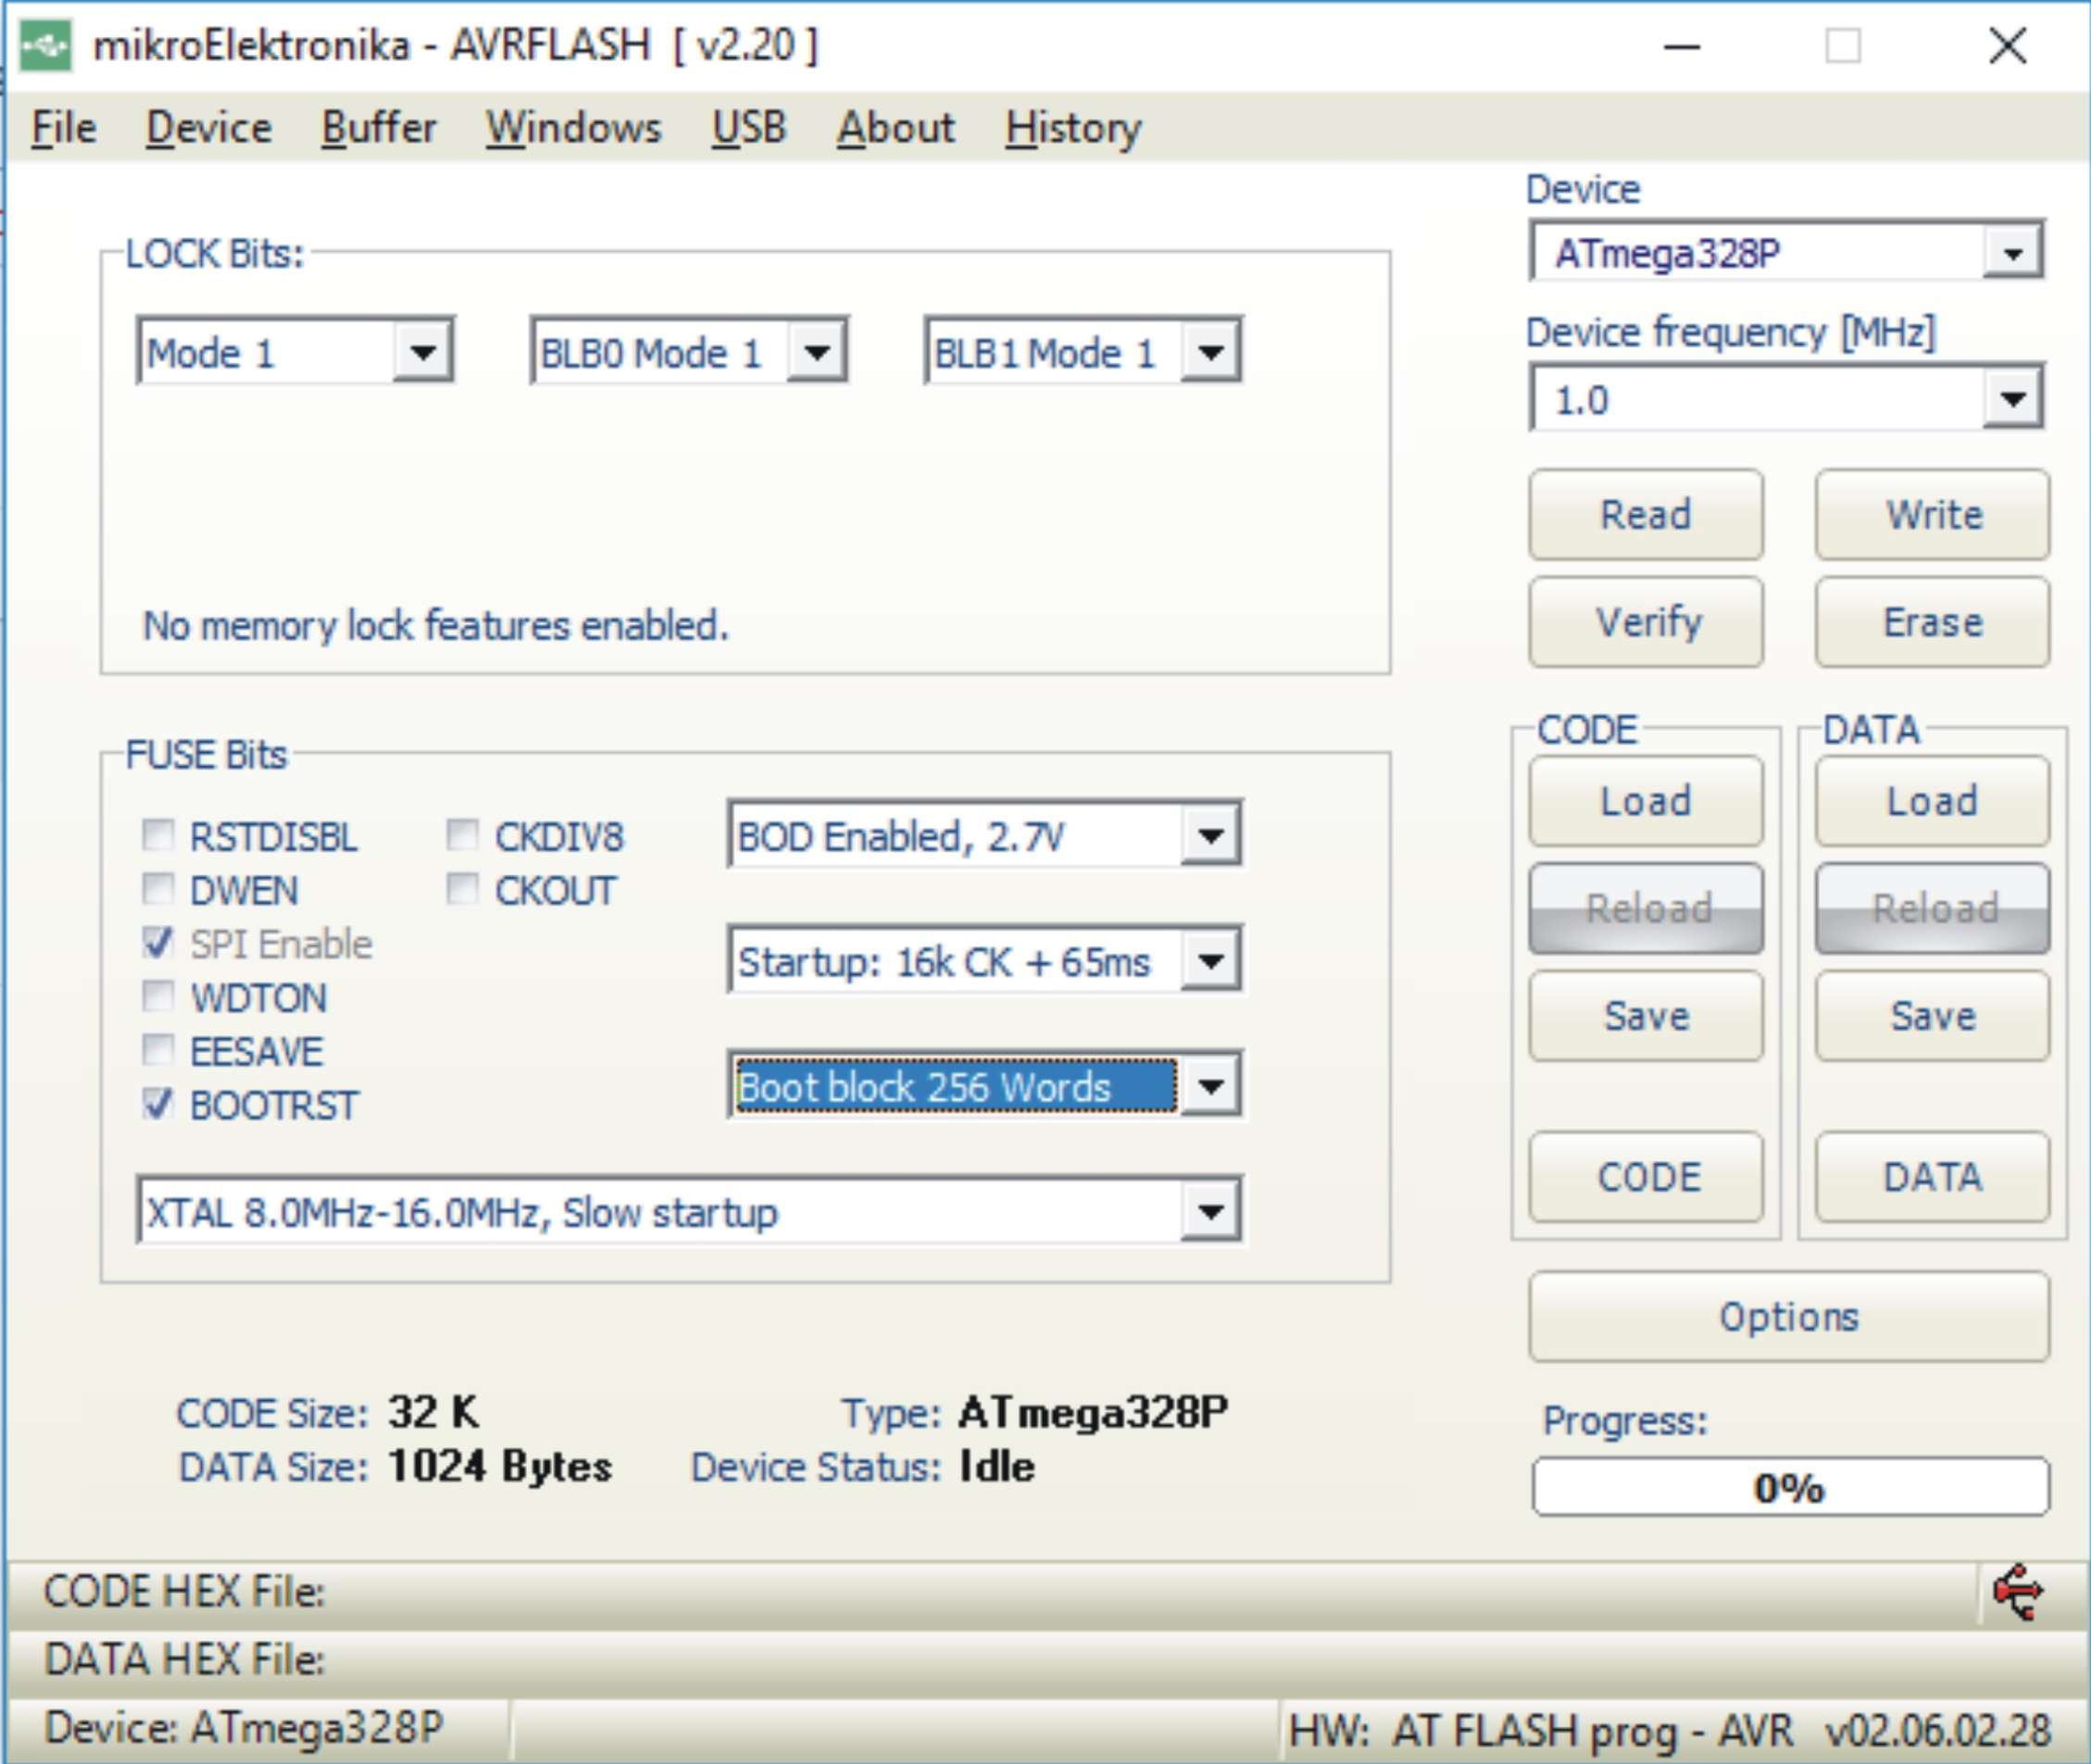Show the DATA buffer window
Image resolution: width=2091 pixels, height=1764 pixels.
1933,1177
